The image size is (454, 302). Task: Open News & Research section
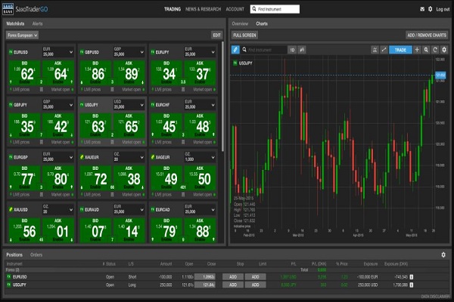coord(204,9)
